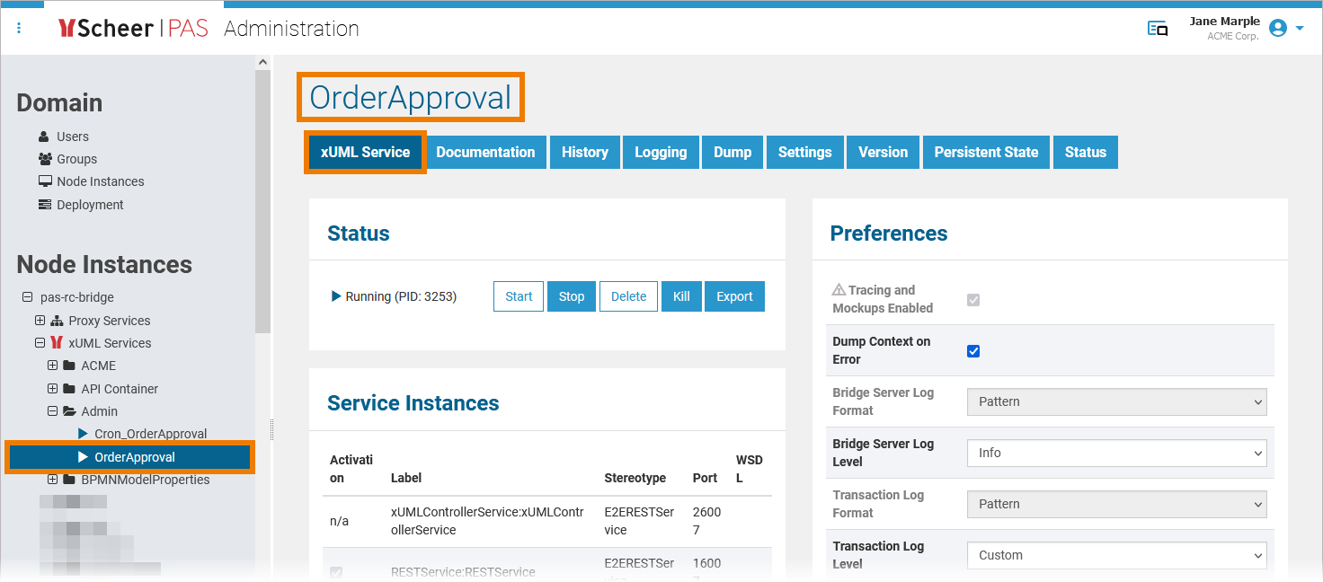This screenshot has width=1323, height=582.
Task: Toggle Tracing and Mockups Enabled checkbox
Action: [x=973, y=299]
